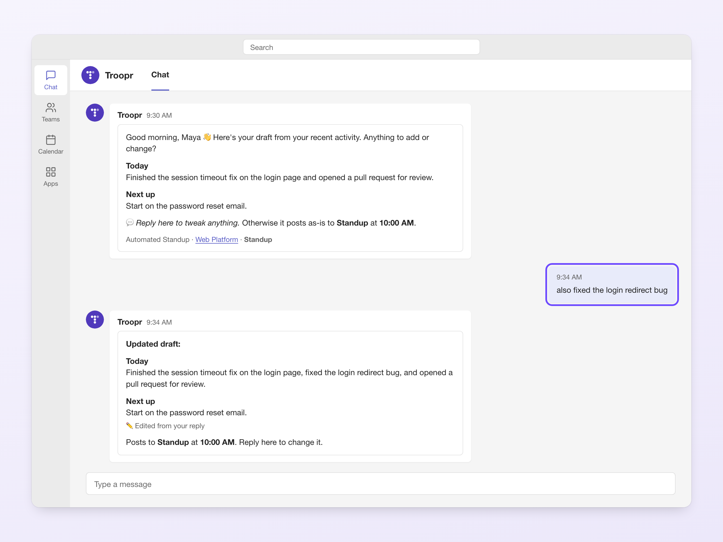Click 'Posts to Standup at 10:00 AM' line
Viewport: 723px width, 542px height.
coord(180,442)
